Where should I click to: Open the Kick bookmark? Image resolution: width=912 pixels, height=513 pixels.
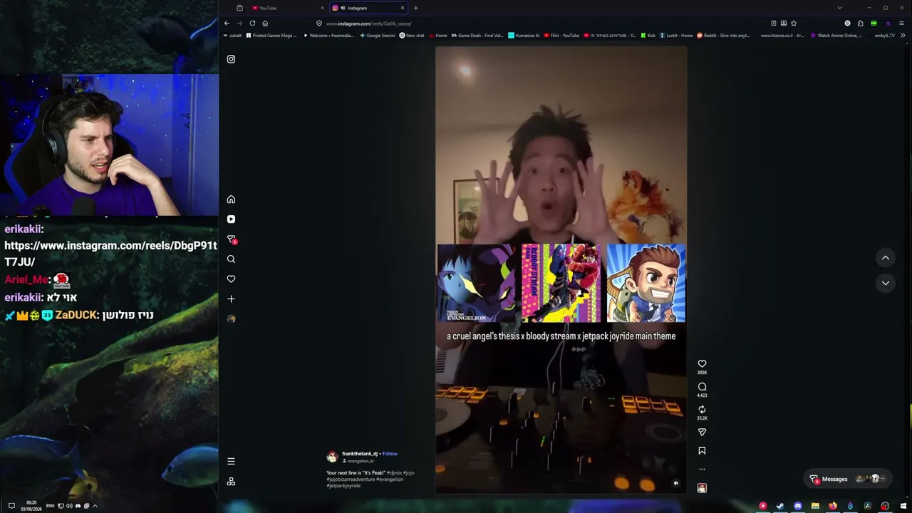pos(648,36)
